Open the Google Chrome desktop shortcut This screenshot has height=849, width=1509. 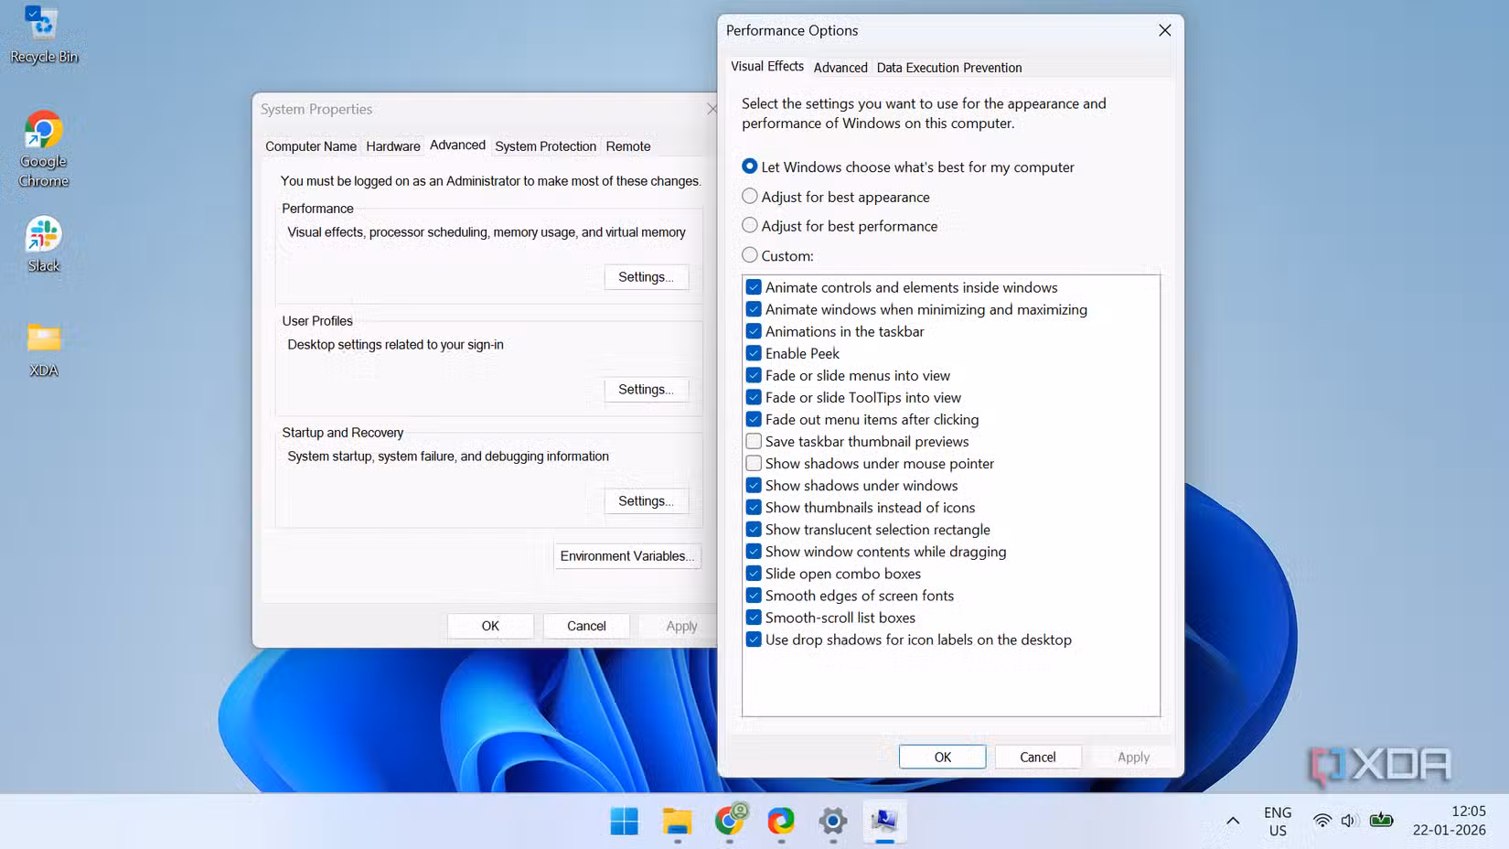(43, 149)
